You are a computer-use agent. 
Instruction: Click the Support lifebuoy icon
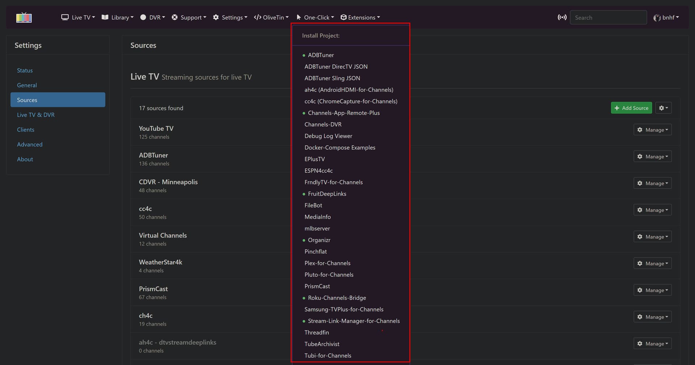[174, 17]
